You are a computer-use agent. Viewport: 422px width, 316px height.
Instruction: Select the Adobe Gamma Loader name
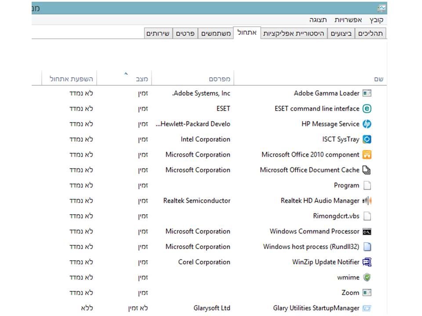[327, 93]
